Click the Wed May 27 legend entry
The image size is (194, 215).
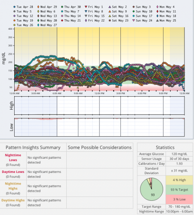[x=47, y=25]
